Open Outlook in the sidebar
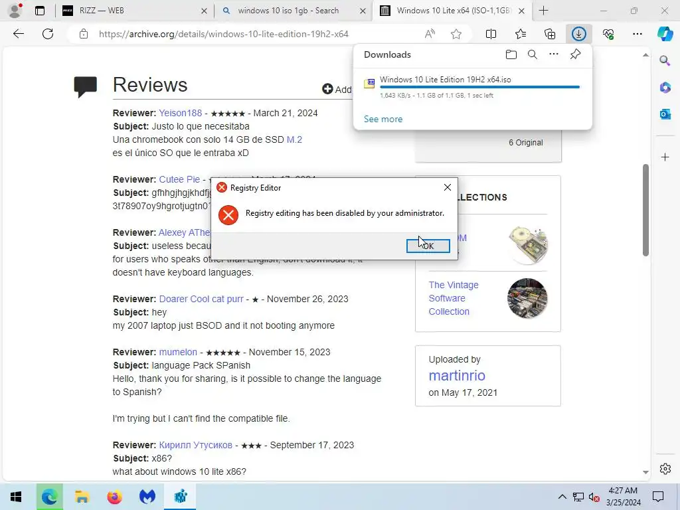 coord(665,114)
